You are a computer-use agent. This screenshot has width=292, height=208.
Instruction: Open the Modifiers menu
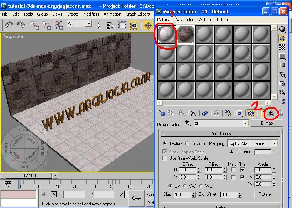tap(91, 14)
